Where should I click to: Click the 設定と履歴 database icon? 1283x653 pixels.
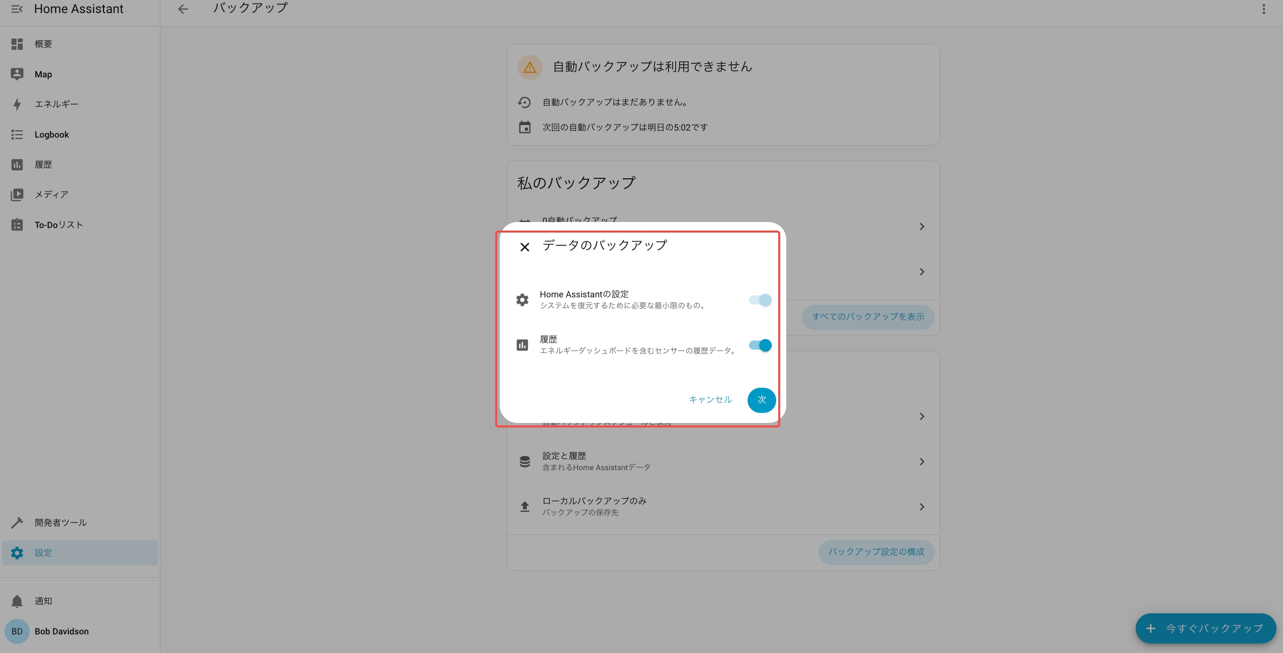(x=524, y=462)
